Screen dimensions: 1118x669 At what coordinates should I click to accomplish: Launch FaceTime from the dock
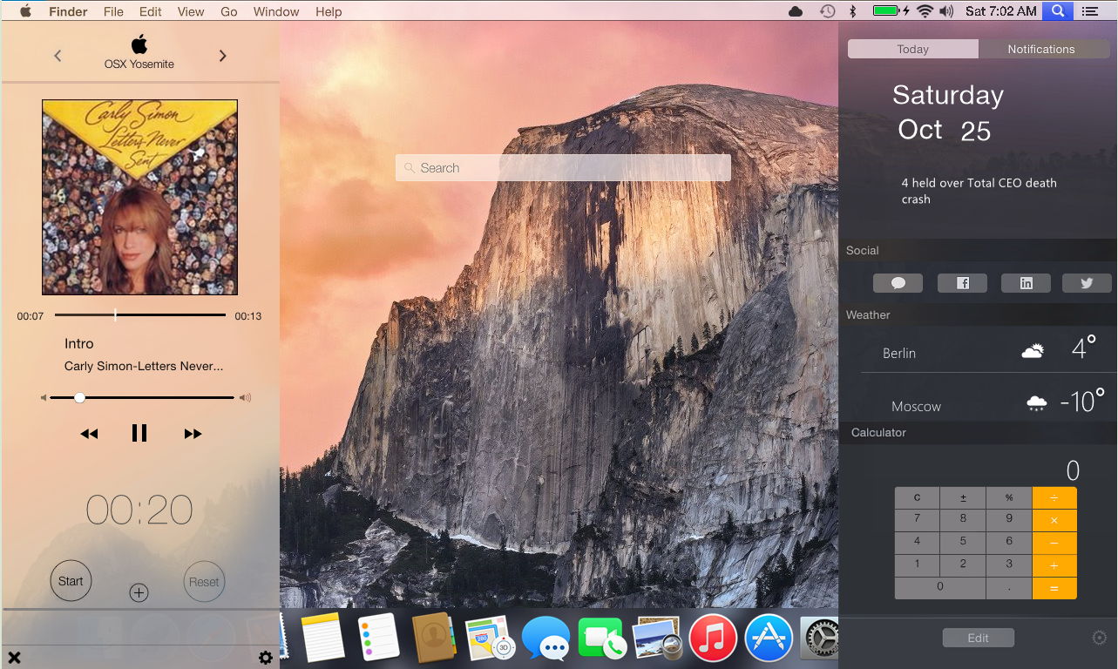point(602,639)
